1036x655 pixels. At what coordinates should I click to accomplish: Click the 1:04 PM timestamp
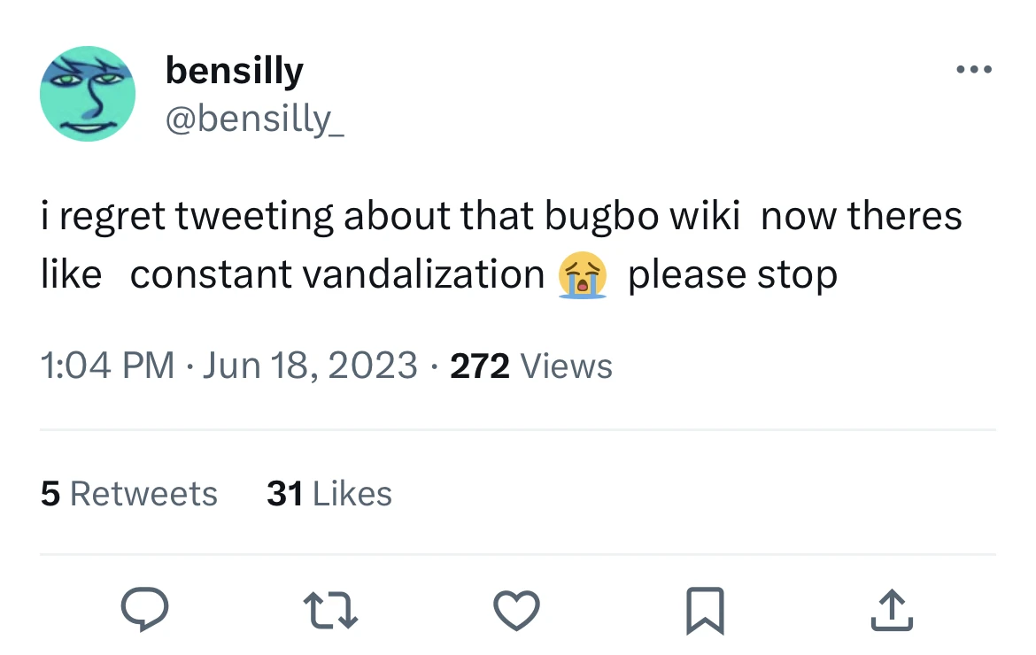[107, 366]
